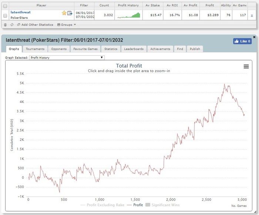Sort by the Profit column header
The height and width of the screenshot is (215, 259).
point(210,5)
